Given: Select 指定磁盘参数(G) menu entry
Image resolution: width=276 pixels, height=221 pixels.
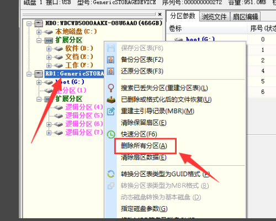Looking at the screenshot, I should (x=144, y=209).
